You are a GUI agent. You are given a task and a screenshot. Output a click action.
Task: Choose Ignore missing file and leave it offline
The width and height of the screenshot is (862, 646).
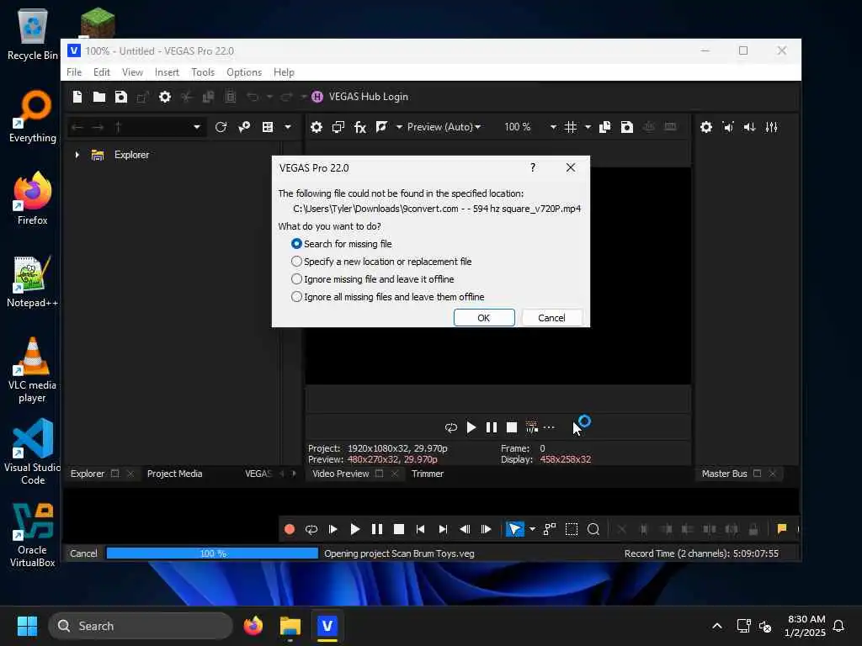coord(373,279)
